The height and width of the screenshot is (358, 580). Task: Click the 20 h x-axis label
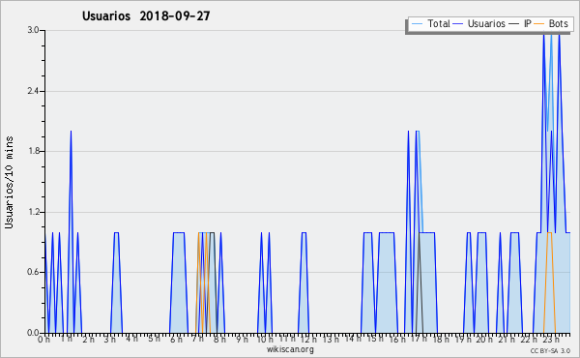[x=484, y=340]
